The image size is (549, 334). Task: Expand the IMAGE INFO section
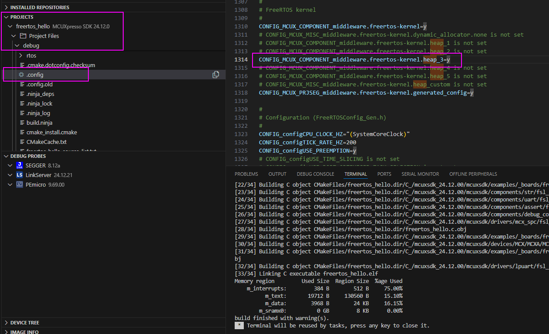pos(6,332)
